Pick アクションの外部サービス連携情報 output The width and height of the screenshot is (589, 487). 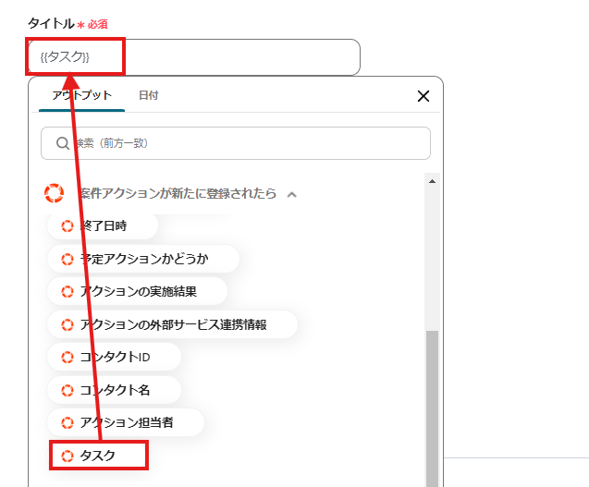[x=172, y=324]
